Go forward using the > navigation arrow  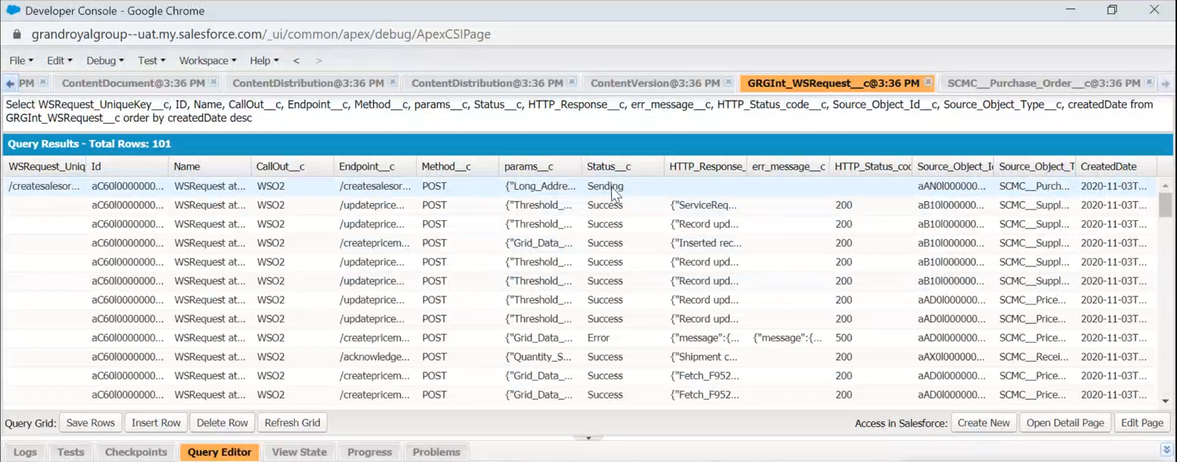point(319,60)
